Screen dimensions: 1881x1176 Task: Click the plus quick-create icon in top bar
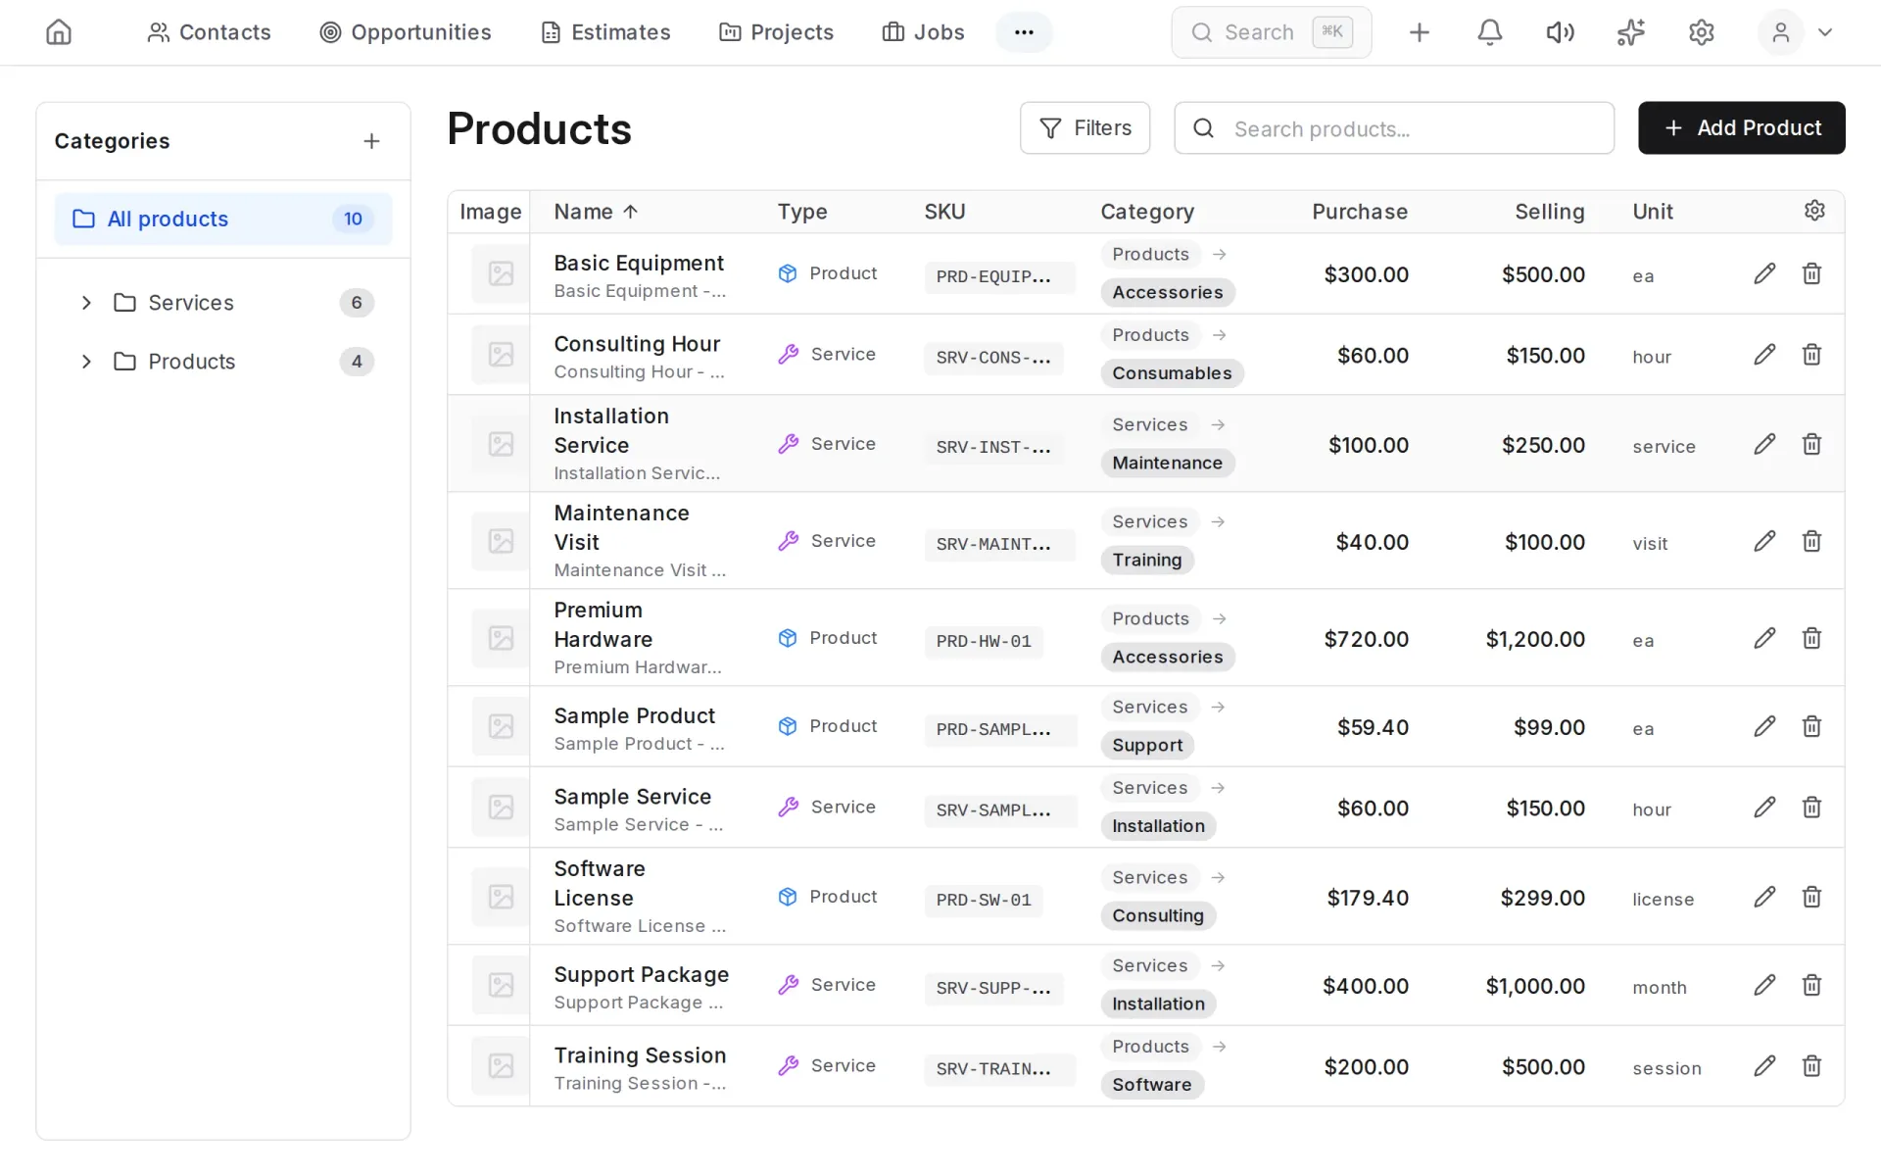pyautogui.click(x=1419, y=32)
